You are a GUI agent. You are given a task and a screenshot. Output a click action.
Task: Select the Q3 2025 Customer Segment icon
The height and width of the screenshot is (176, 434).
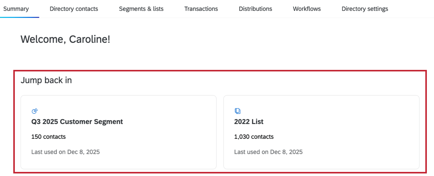[35, 111]
